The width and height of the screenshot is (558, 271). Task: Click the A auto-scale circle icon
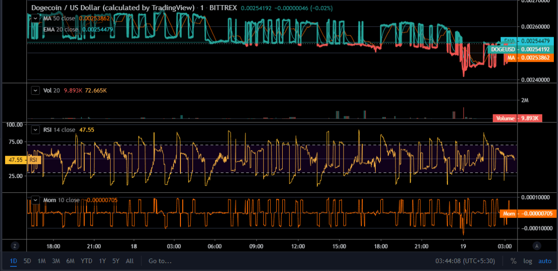pyautogui.click(x=536, y=245)
